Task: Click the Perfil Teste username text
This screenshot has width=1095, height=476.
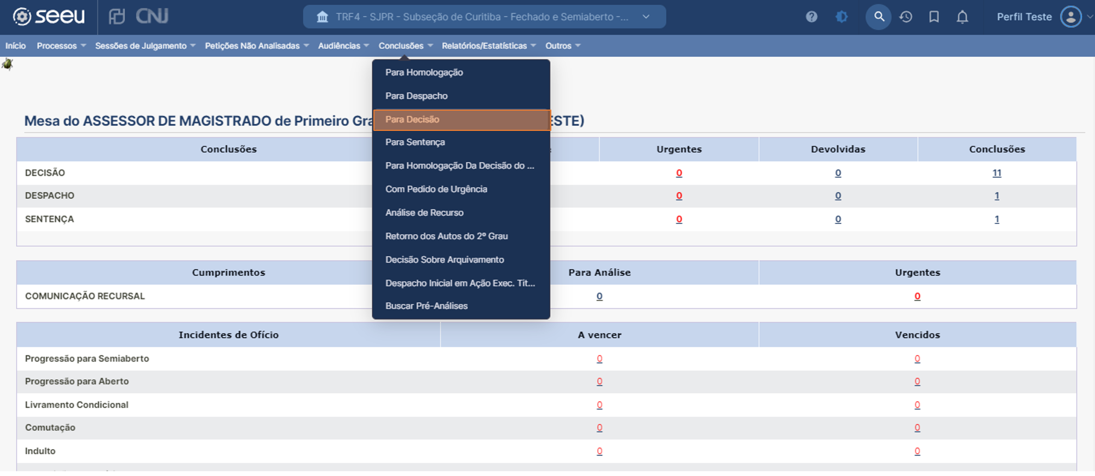Action: point(1024,17)
